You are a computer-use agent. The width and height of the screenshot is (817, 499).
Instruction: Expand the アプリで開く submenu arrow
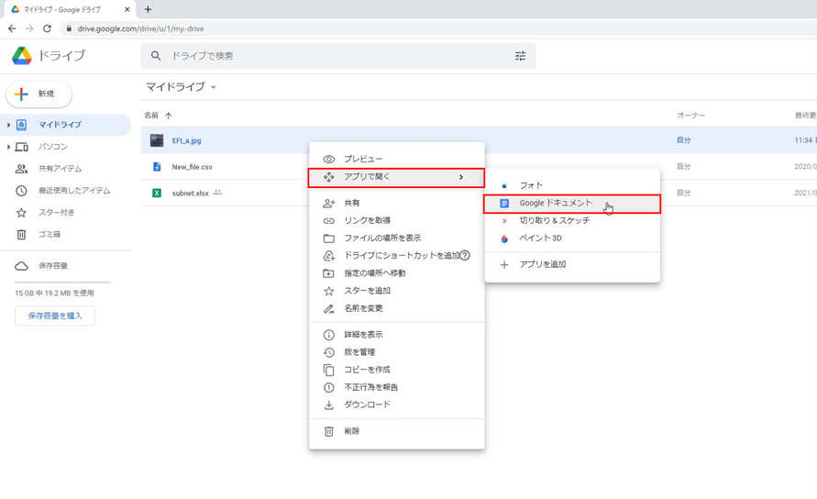coord(461,177)
